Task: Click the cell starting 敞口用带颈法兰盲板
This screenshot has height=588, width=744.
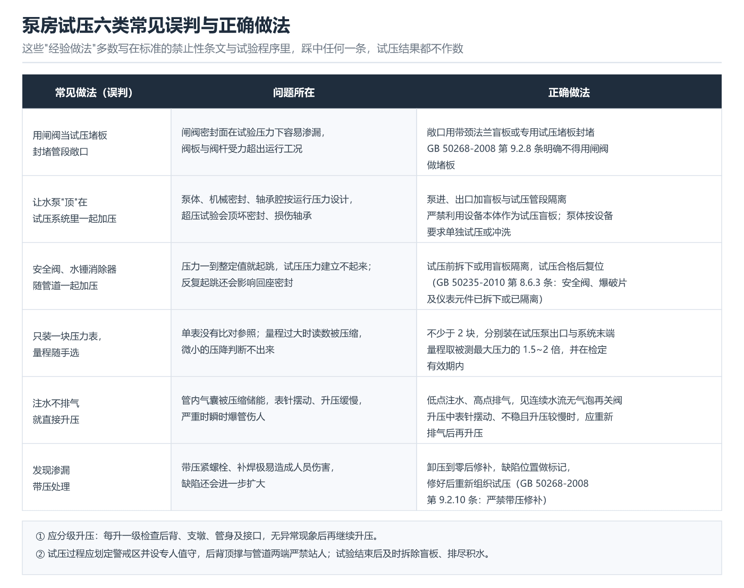Action: tap(569, 142)
